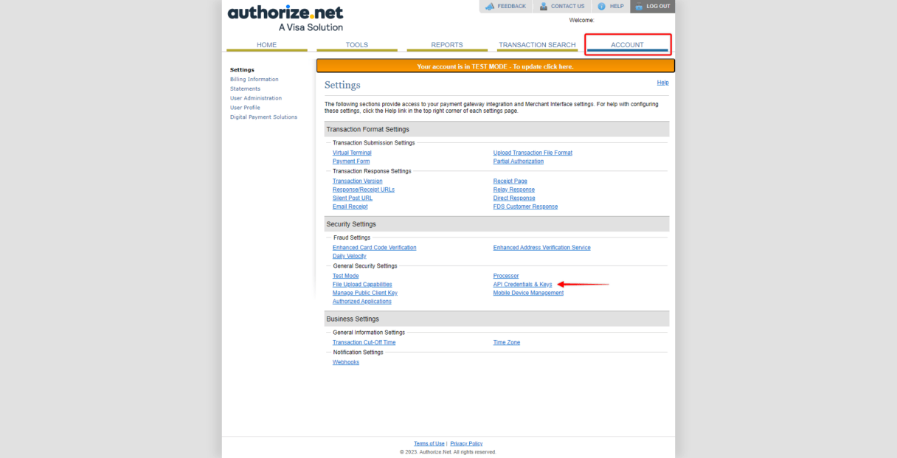Click the Log Out icon button
The width and height of the screenshot is (897, 458).
tap(638, 6)
